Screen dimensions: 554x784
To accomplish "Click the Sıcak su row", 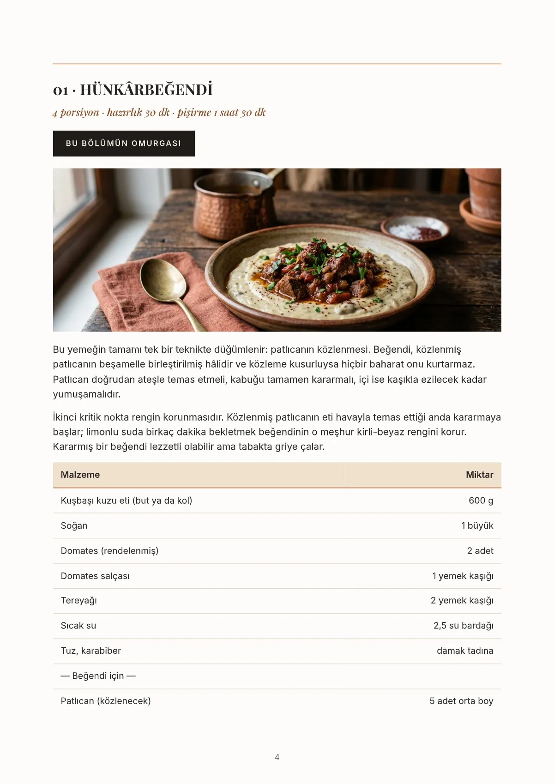I will point(277,626).
